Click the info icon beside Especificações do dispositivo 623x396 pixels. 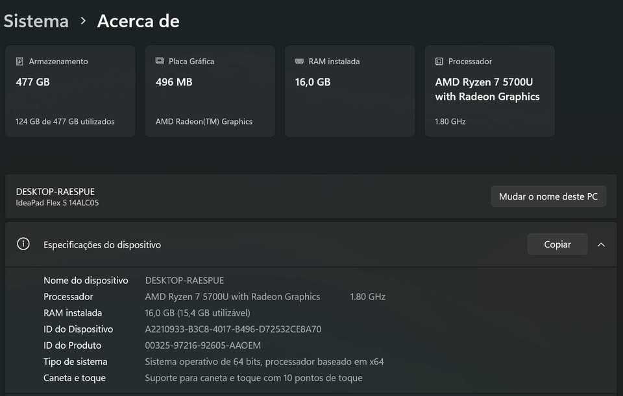pyautogui.click(x=23, y=244)
